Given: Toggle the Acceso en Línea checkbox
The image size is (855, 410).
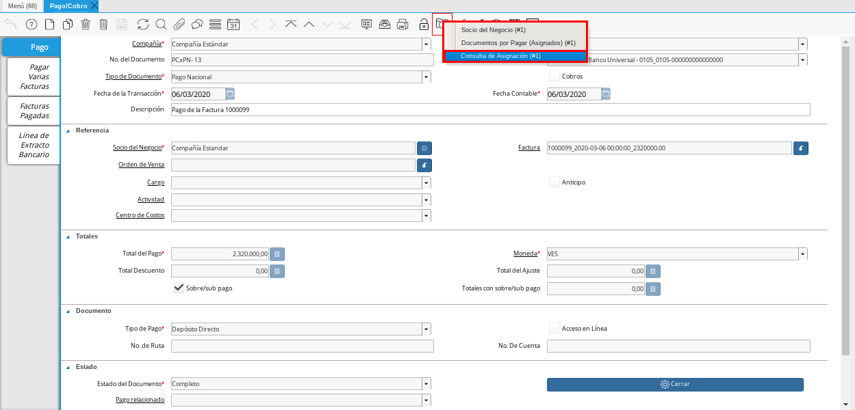Looking at the screenshot, I should (x=554, y=328).
